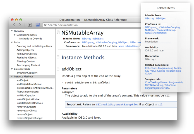The width and height of the screenshot is (194, 134).
Task: Select insertObject:atIndex: in sidebar
Action: (28, 99)
